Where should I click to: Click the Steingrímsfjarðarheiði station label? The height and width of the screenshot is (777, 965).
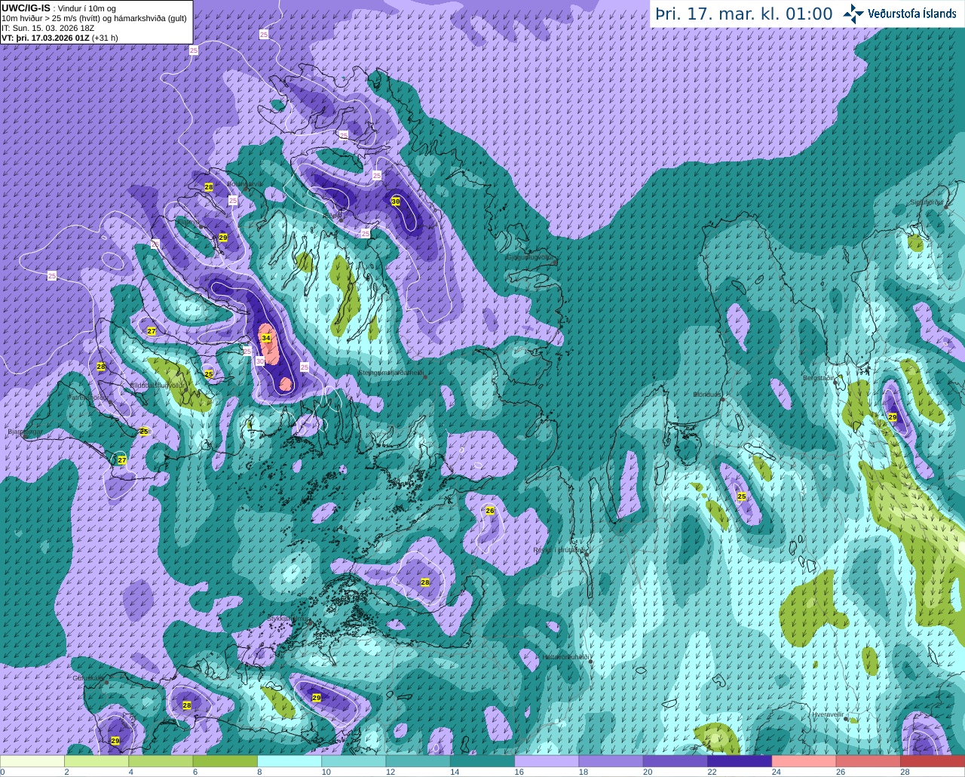(391, 373)
